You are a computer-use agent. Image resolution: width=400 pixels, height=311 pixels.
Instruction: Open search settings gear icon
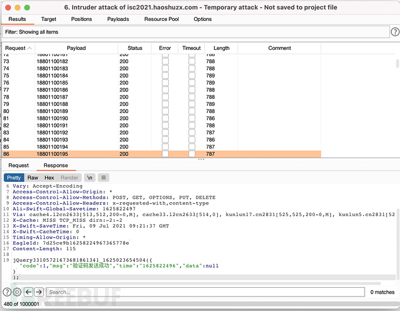coord(17,292)
